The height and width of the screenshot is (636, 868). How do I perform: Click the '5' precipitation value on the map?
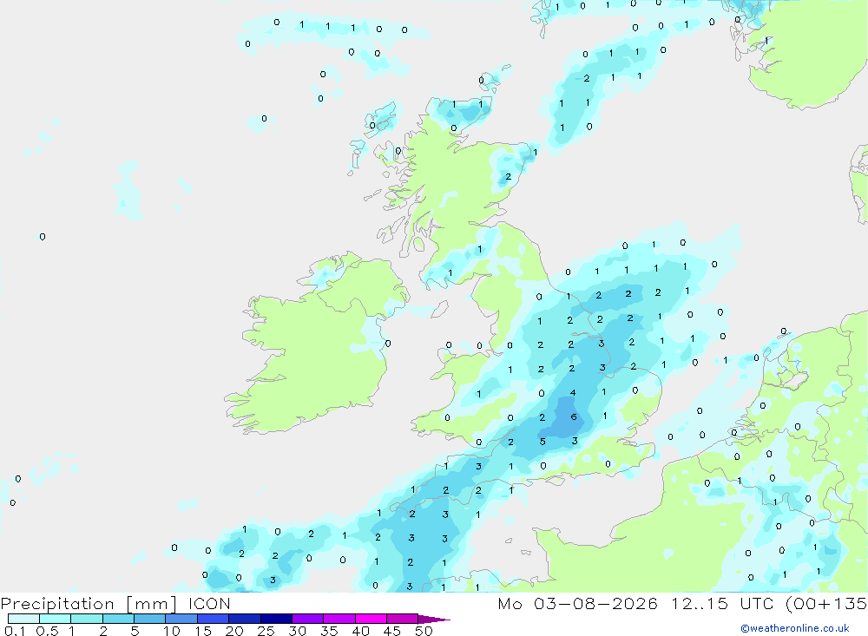coord(542,441)
